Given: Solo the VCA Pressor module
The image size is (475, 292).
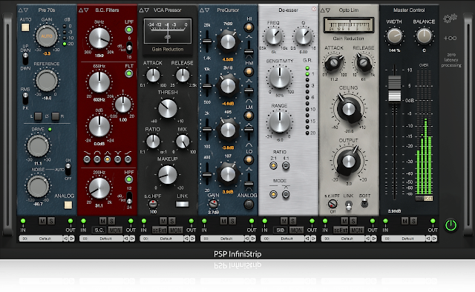Looking at the screenshot, I should pyautogui.click(x=171, y=221).
